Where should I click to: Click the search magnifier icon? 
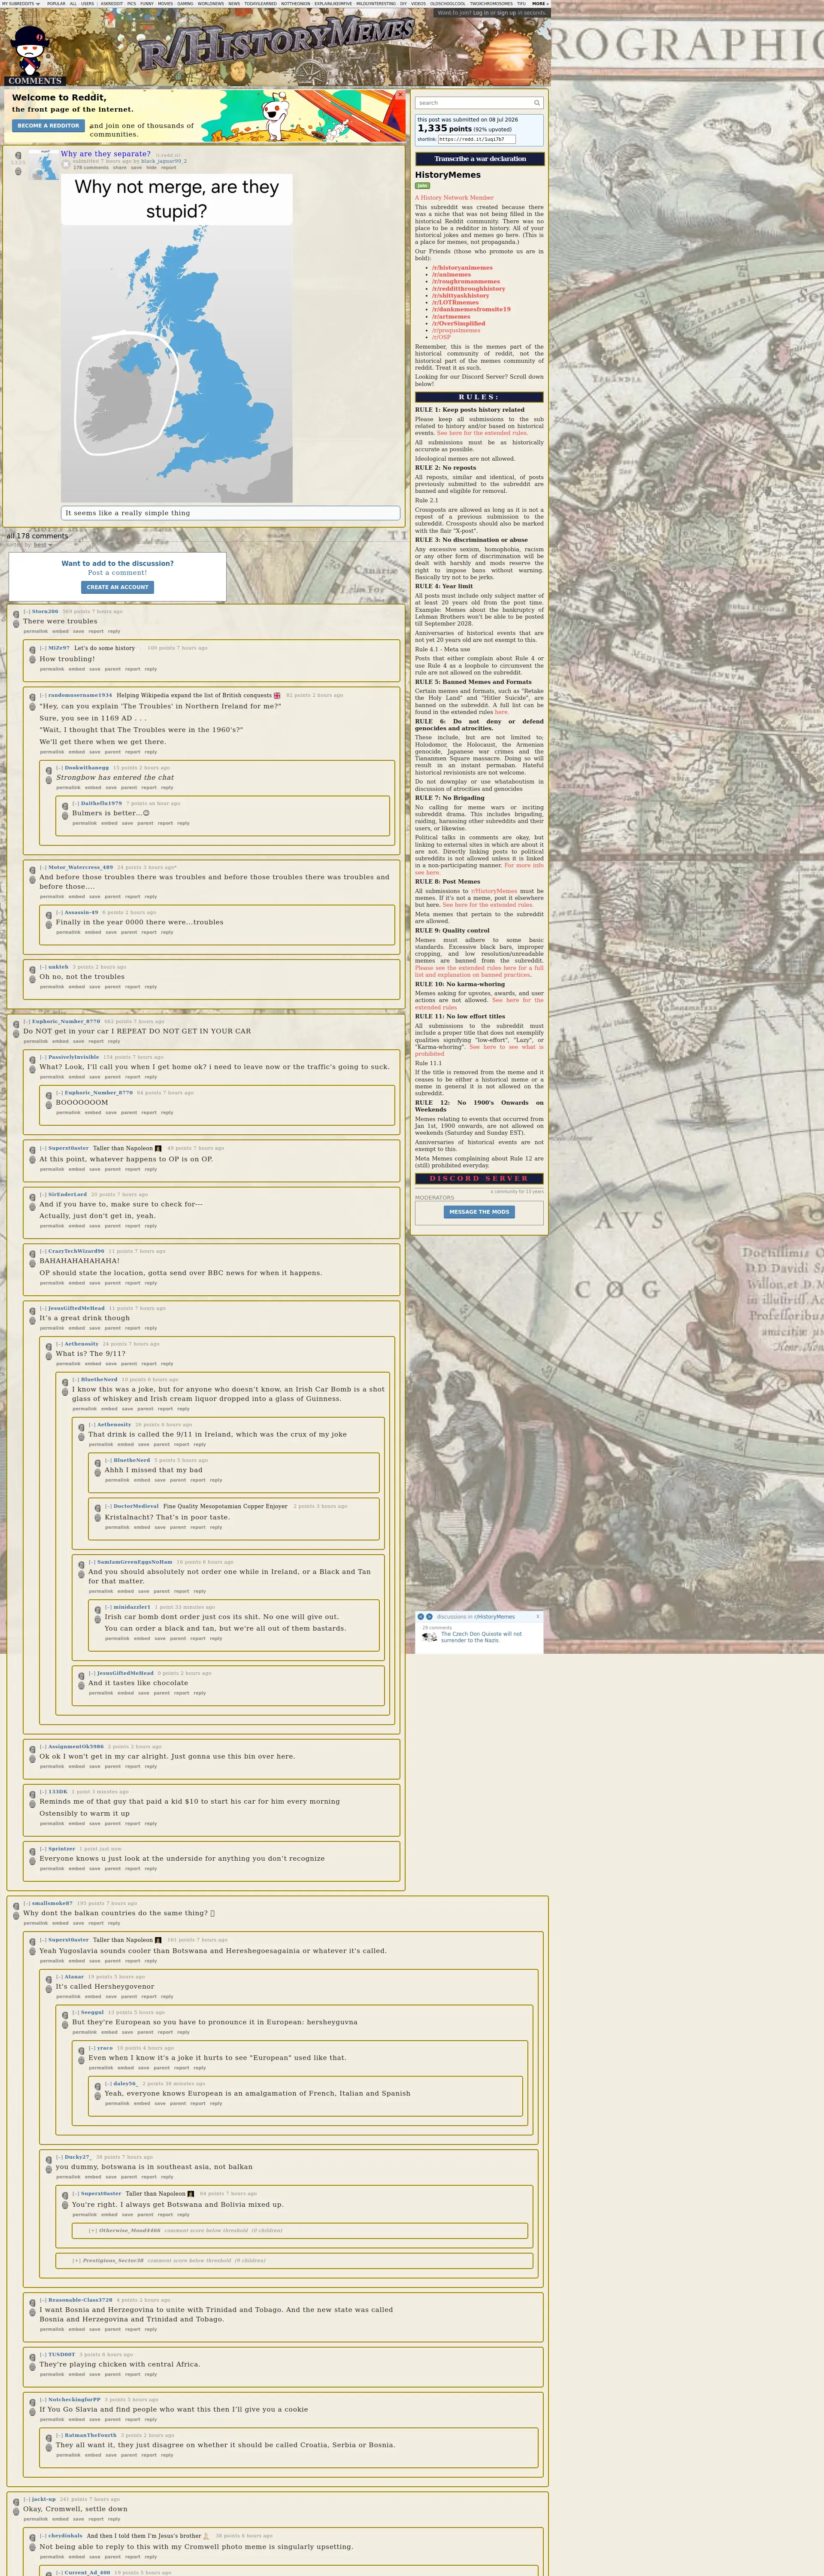click(x=537, y=103)
